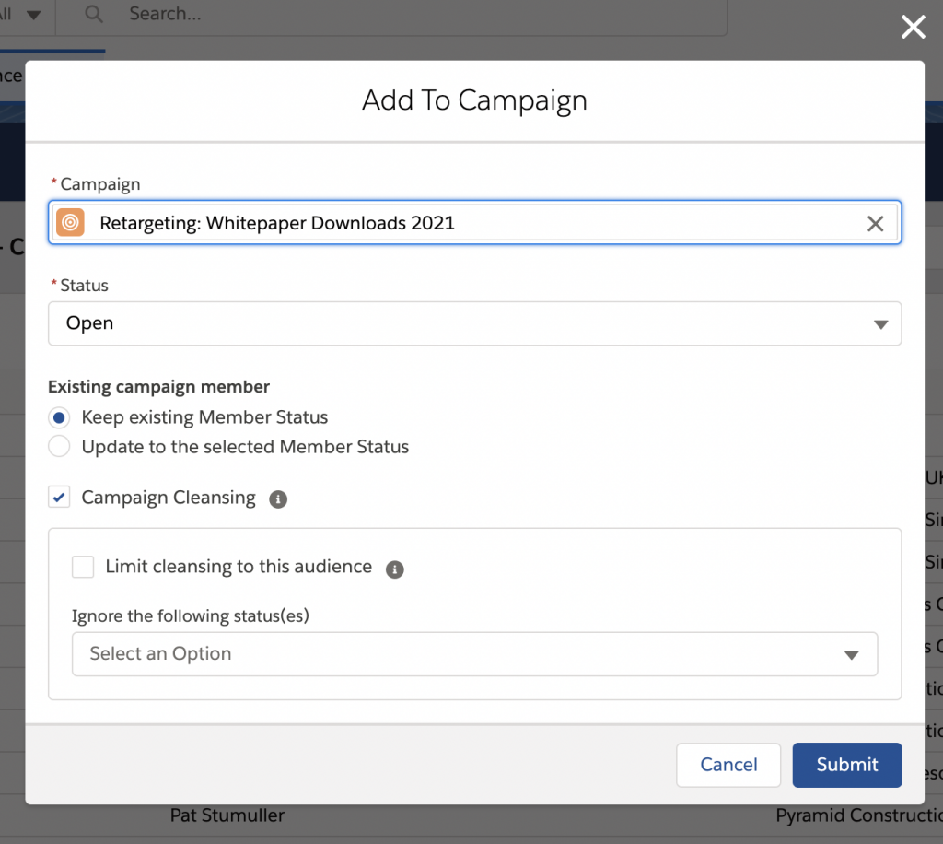Select Keep existing Member Status

click(x=58, y=417)
